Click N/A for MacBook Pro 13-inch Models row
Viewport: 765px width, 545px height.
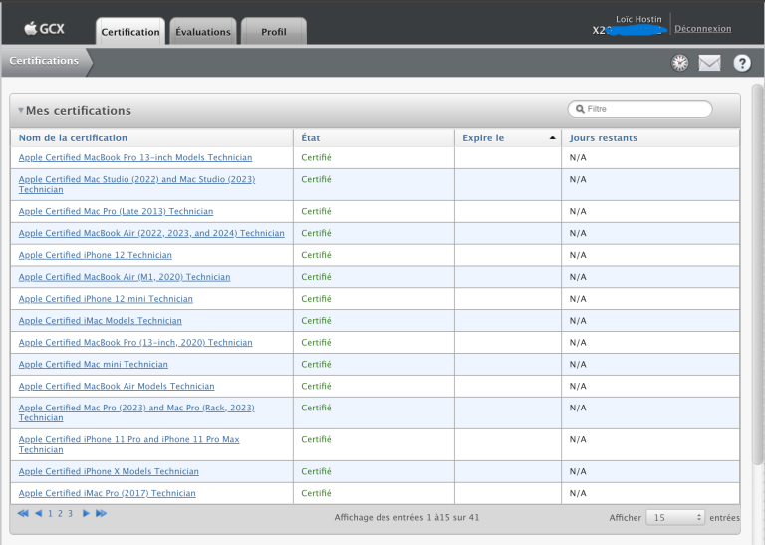tap(578, 157)
